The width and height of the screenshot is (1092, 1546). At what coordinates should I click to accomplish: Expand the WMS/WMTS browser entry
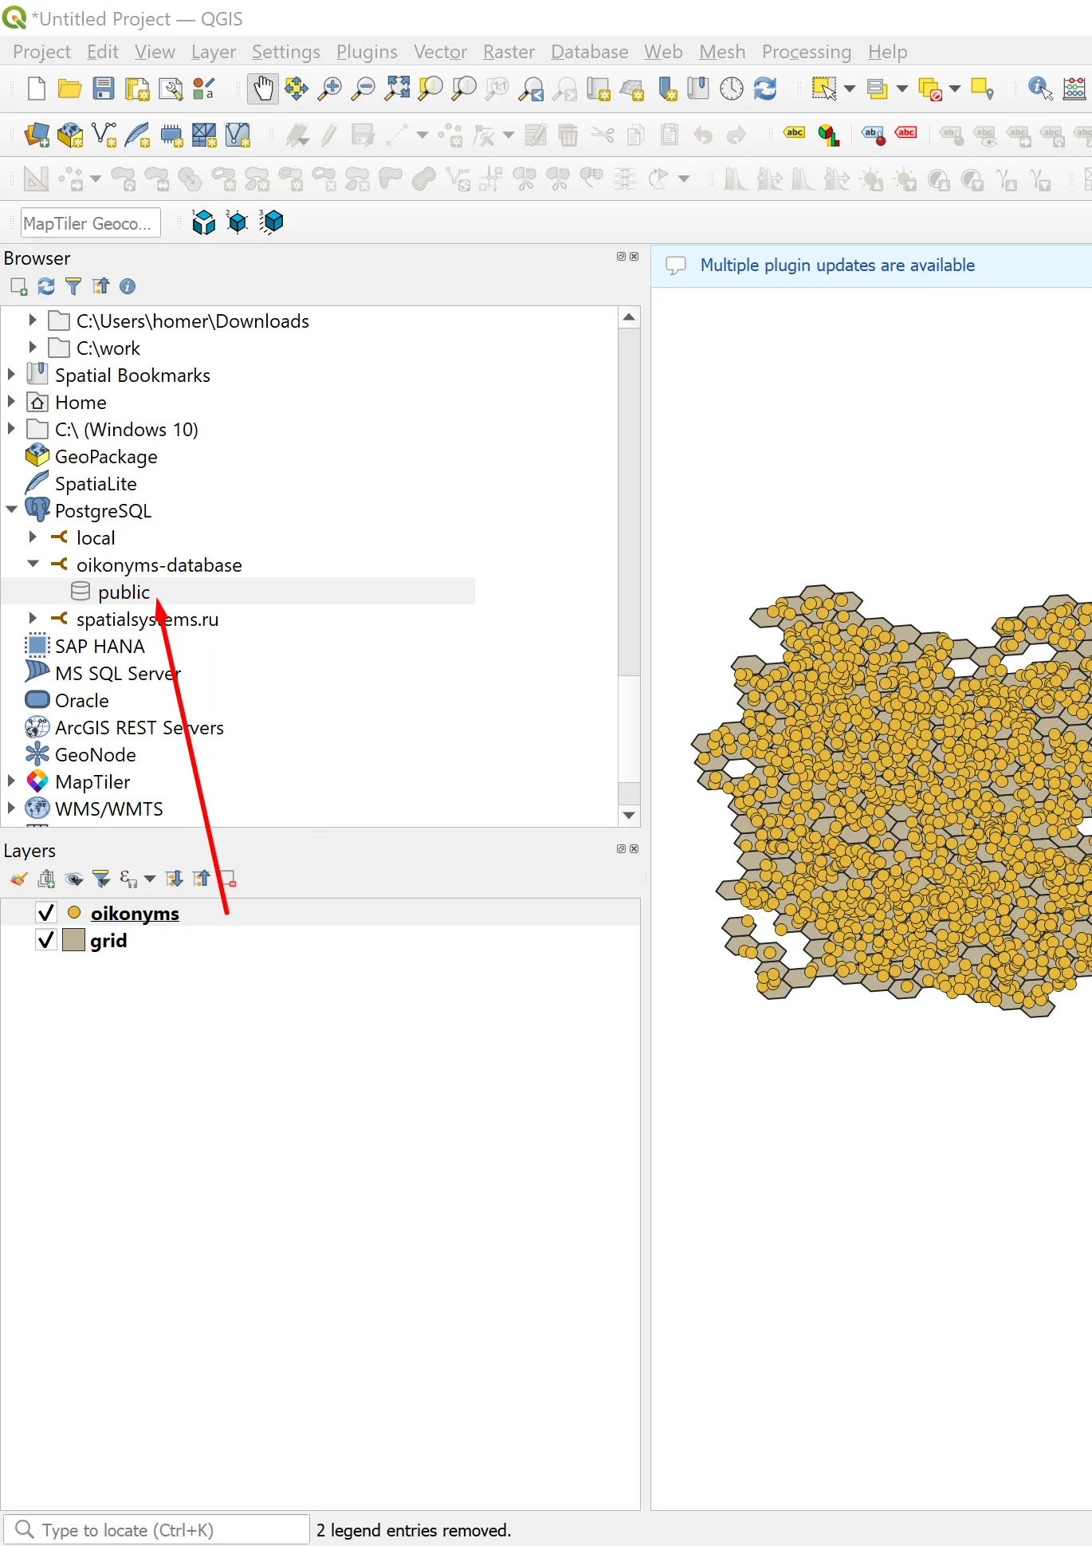tap(12, 808)
